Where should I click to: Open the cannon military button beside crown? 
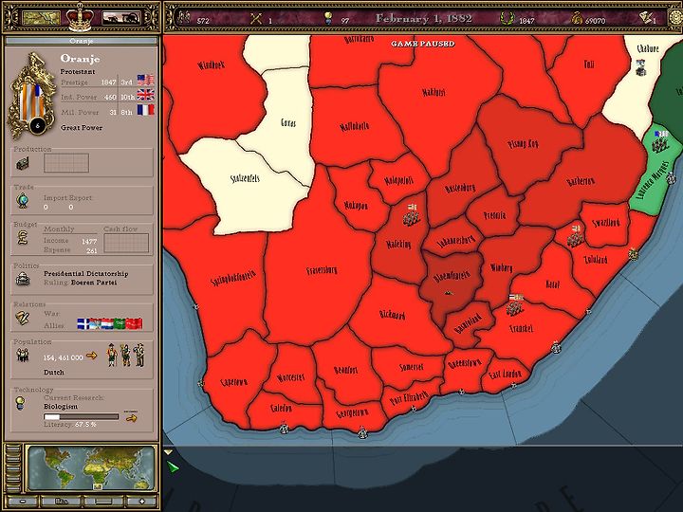pos(121,18)
